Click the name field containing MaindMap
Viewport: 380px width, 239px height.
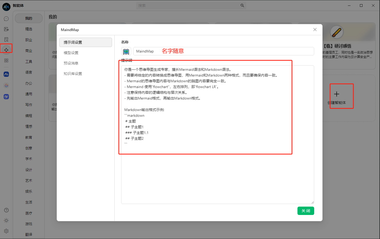coord(224,51)
